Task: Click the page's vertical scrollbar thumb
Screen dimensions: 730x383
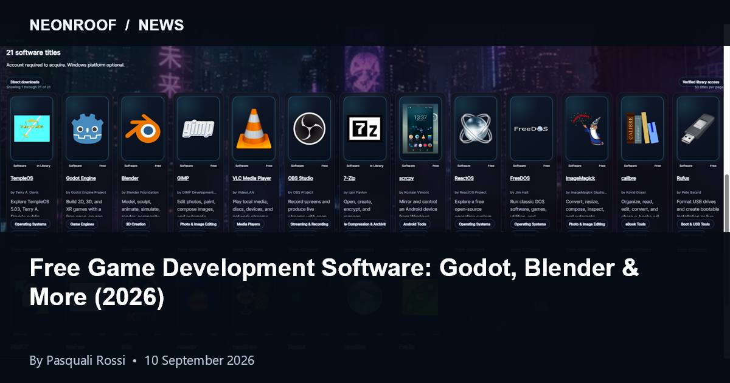Action: pyautogui.click(x=727, y=202)
